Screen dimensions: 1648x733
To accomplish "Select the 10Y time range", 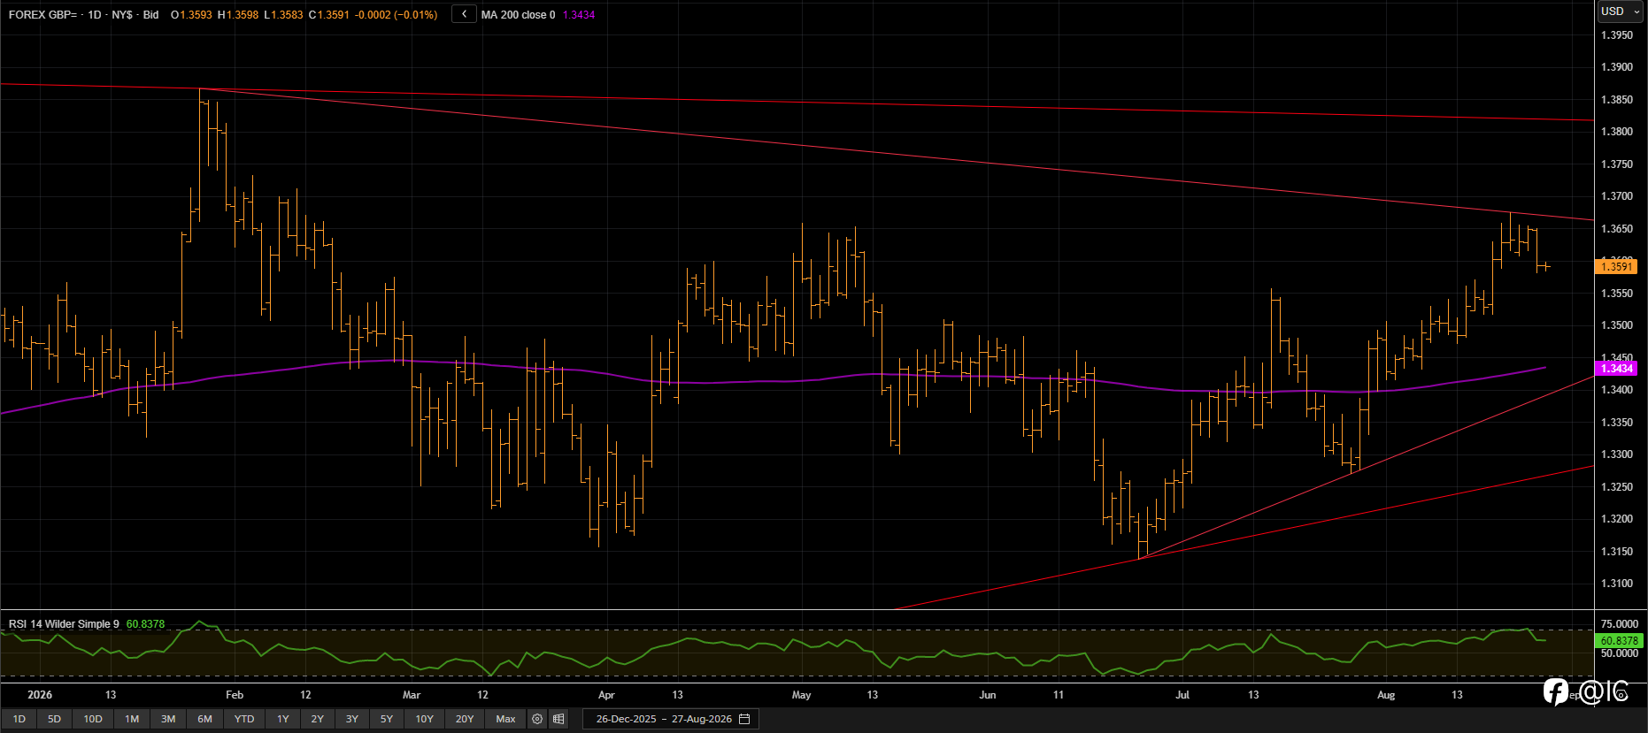I will tap(425, 719).
